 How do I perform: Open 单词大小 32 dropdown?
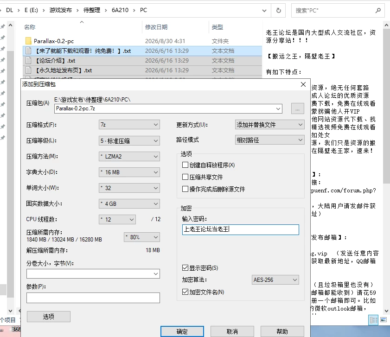(x=129, y=188)
